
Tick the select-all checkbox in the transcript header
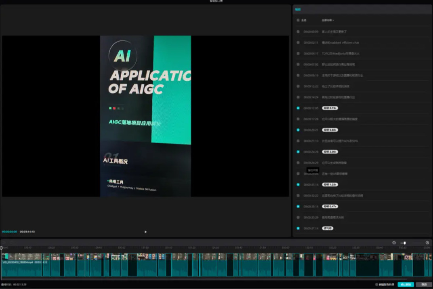298,20
